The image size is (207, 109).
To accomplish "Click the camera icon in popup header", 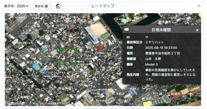I will (127, 29).
